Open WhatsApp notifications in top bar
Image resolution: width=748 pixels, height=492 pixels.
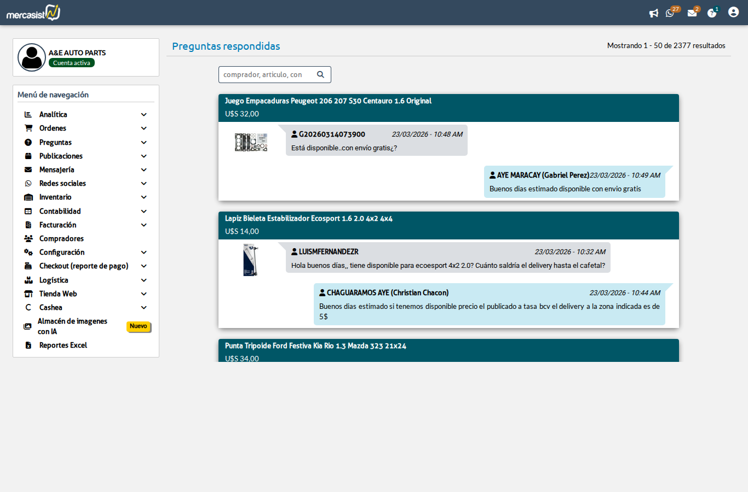coord(670,13)
